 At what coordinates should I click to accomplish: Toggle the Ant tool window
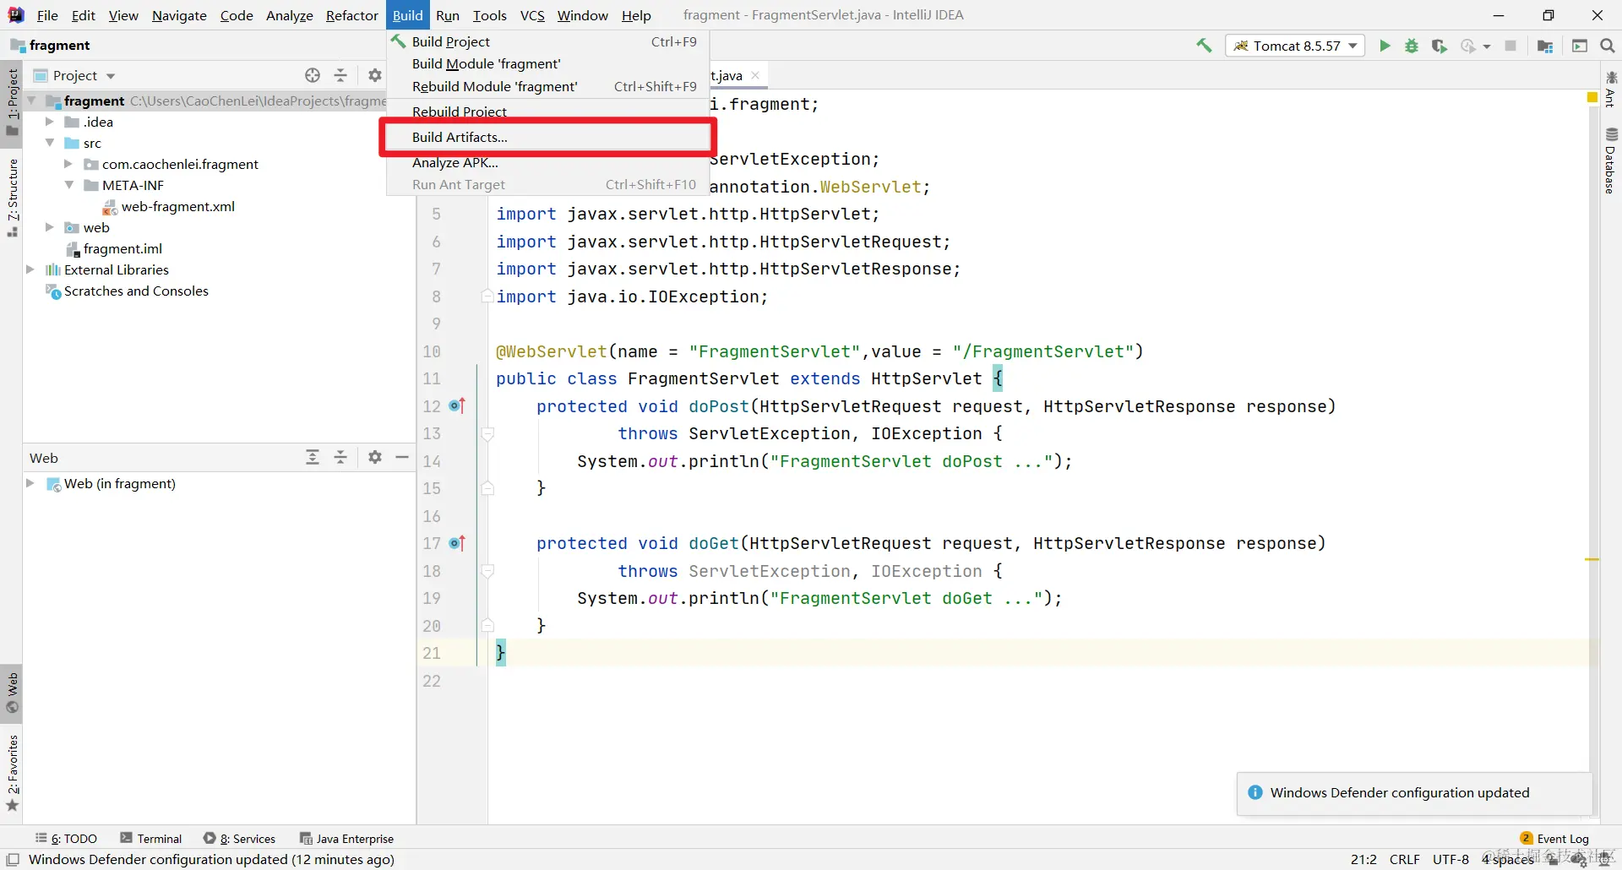pos(1611,89)
